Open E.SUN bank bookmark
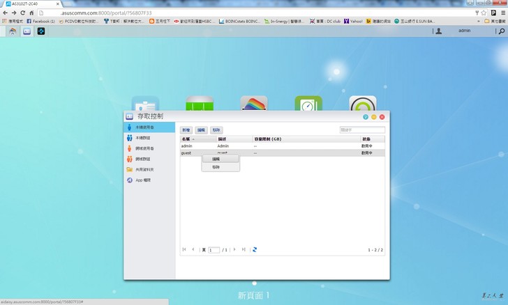 [414, 21]
